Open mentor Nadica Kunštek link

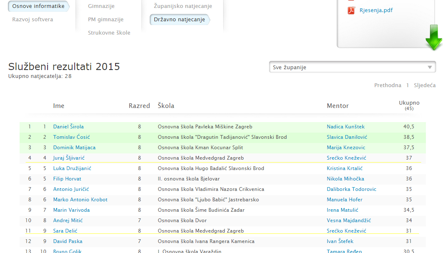(345, 127)
